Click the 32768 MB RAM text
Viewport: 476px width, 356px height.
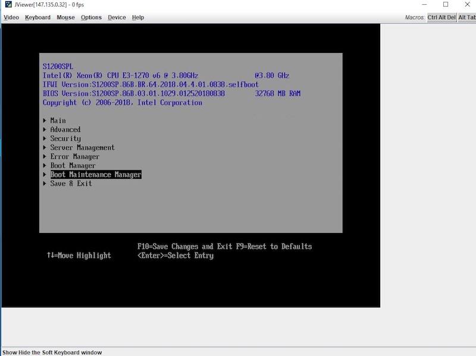pyautogui.click(x=278, y=93)
